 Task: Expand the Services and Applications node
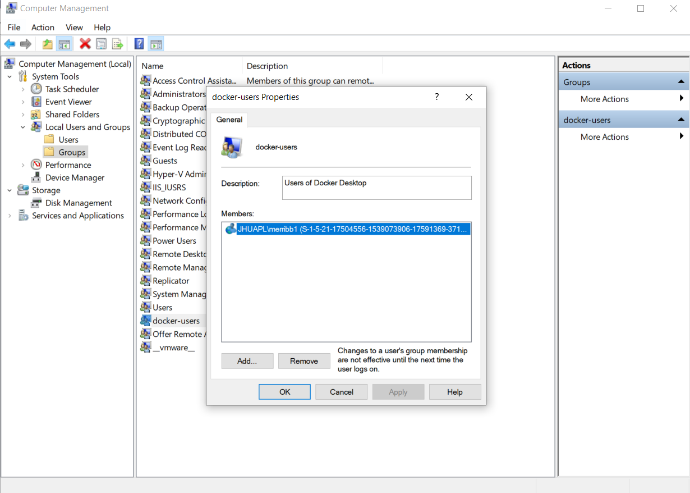coord(10,216)
